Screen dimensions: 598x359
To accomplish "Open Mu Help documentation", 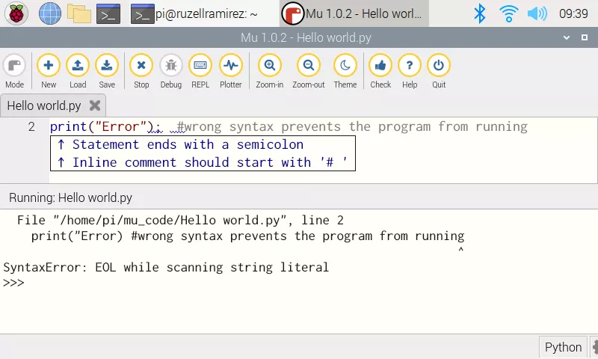I will 410,71.
